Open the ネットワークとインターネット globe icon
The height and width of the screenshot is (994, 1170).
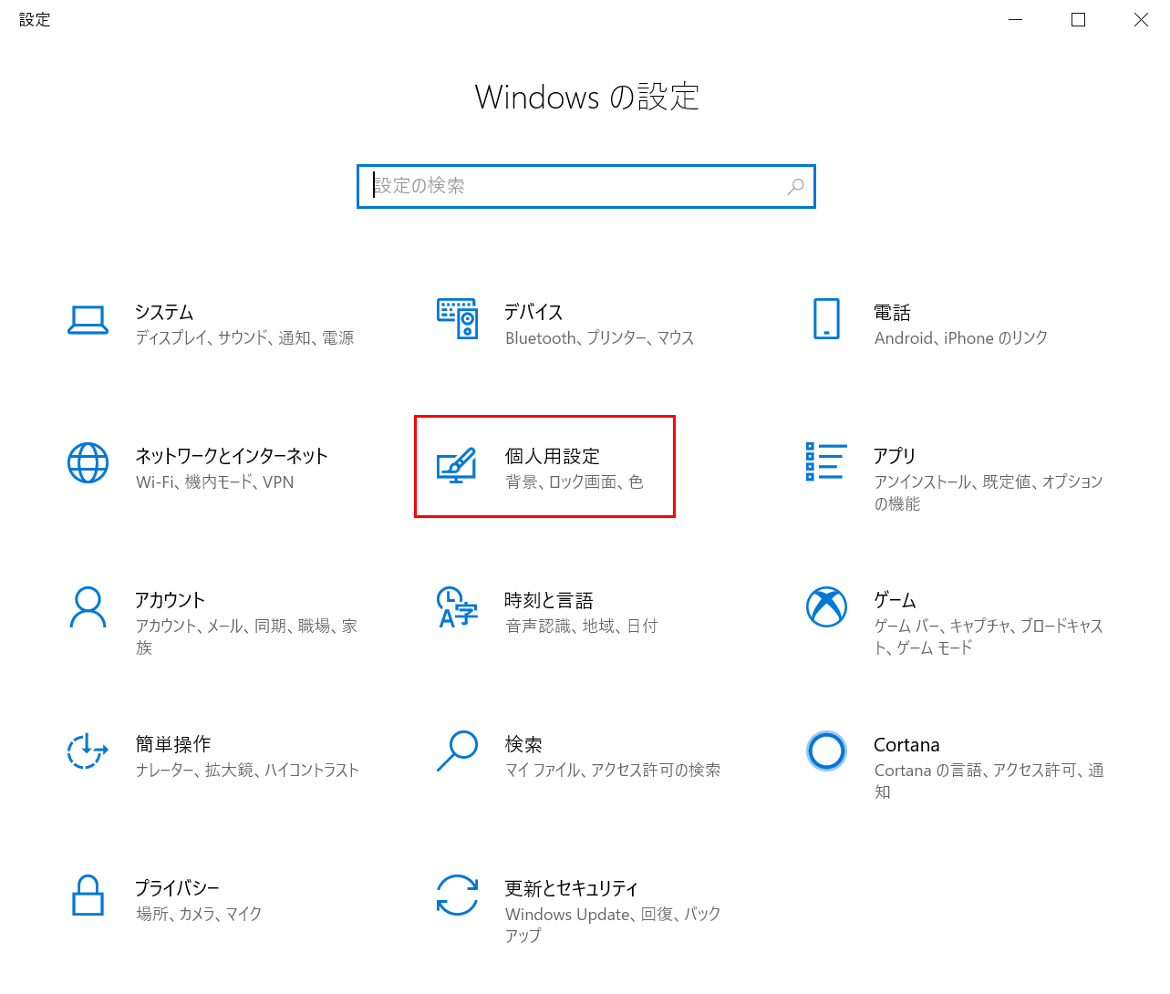coord(88,463)
